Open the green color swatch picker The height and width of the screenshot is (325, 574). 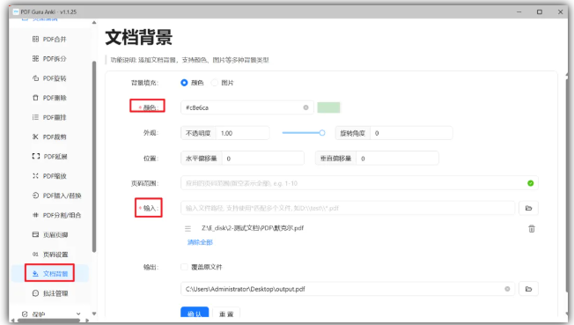click(328, 107)
